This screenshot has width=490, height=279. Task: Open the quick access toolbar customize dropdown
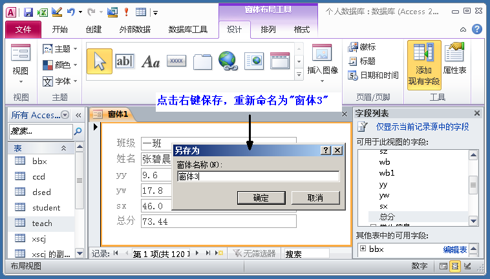(x=155, y=13)
